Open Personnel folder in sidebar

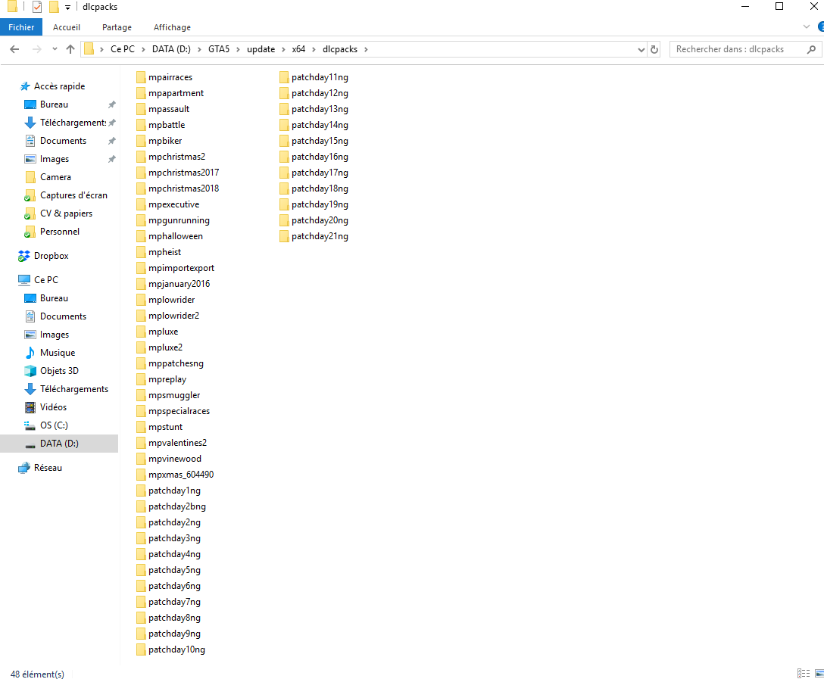(59, 232)
